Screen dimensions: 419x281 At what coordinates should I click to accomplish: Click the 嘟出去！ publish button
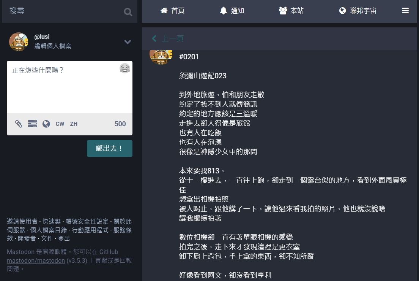click(x=110, y=149)
